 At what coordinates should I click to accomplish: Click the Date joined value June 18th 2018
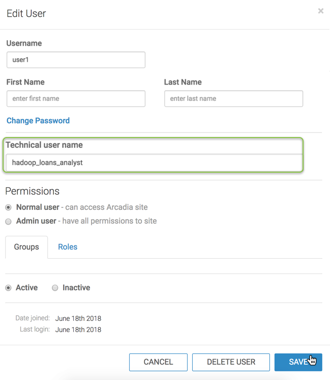click(x=78, y=318)
